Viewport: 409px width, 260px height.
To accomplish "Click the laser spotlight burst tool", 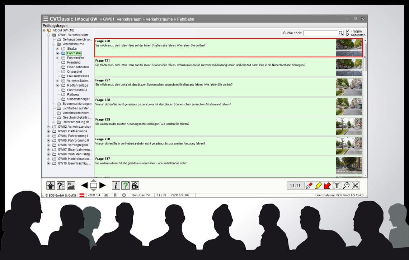I will coord(355,186).
